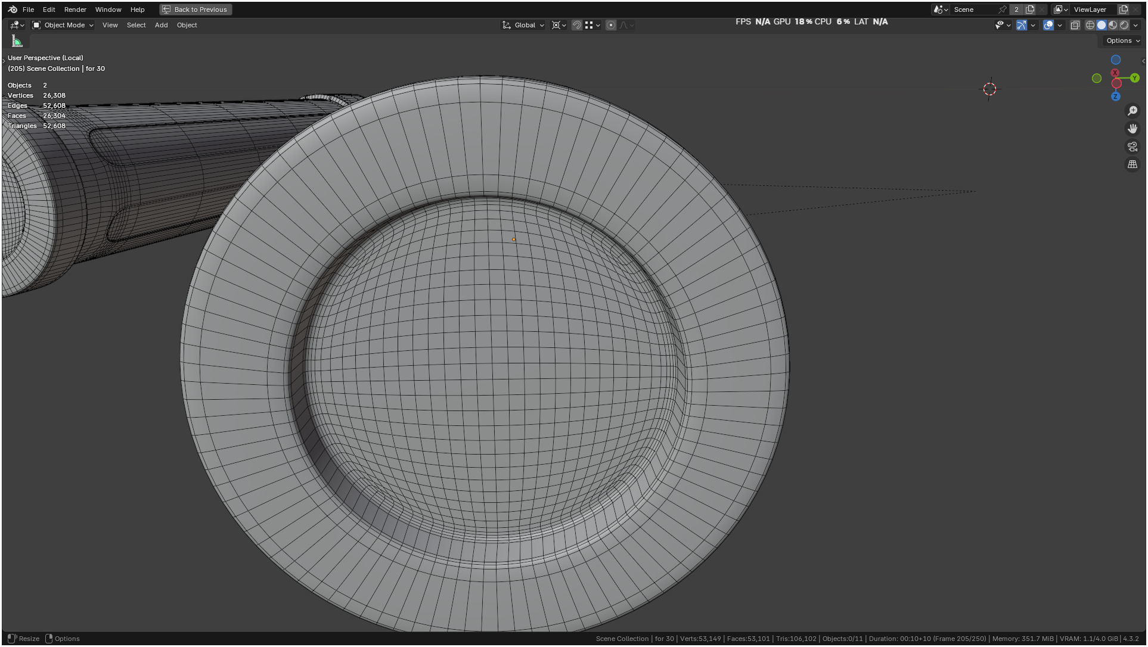Open Global transform orientation dropdown
1148x647 pixels.
point(523,25)
